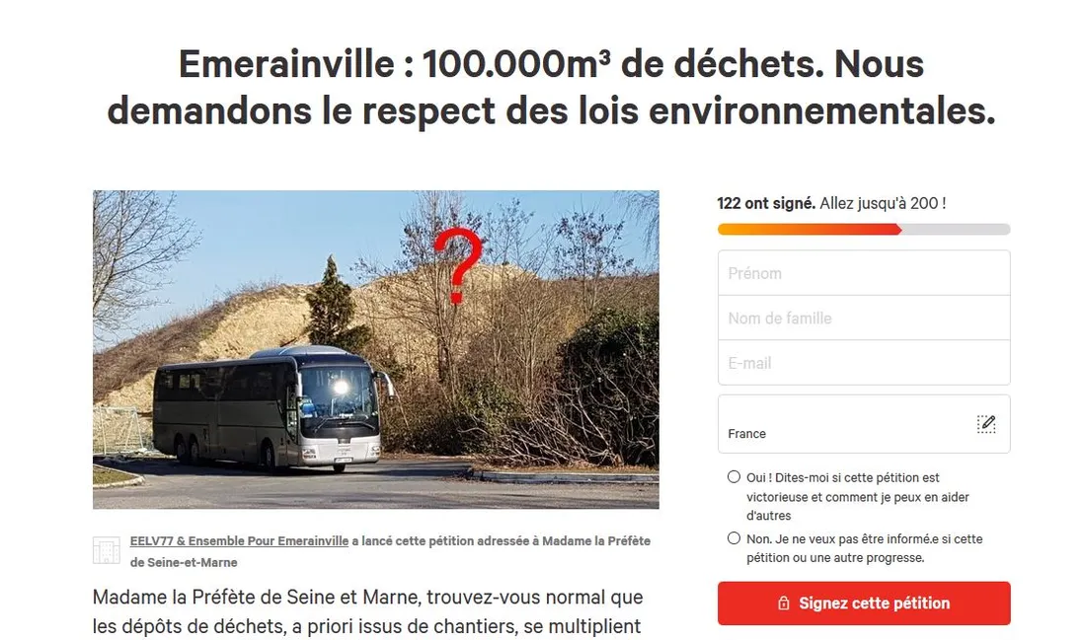Click the Emerainville petition title heading
The height and width of the screenshot is (640, 1086).
click(x=550, y=87)
